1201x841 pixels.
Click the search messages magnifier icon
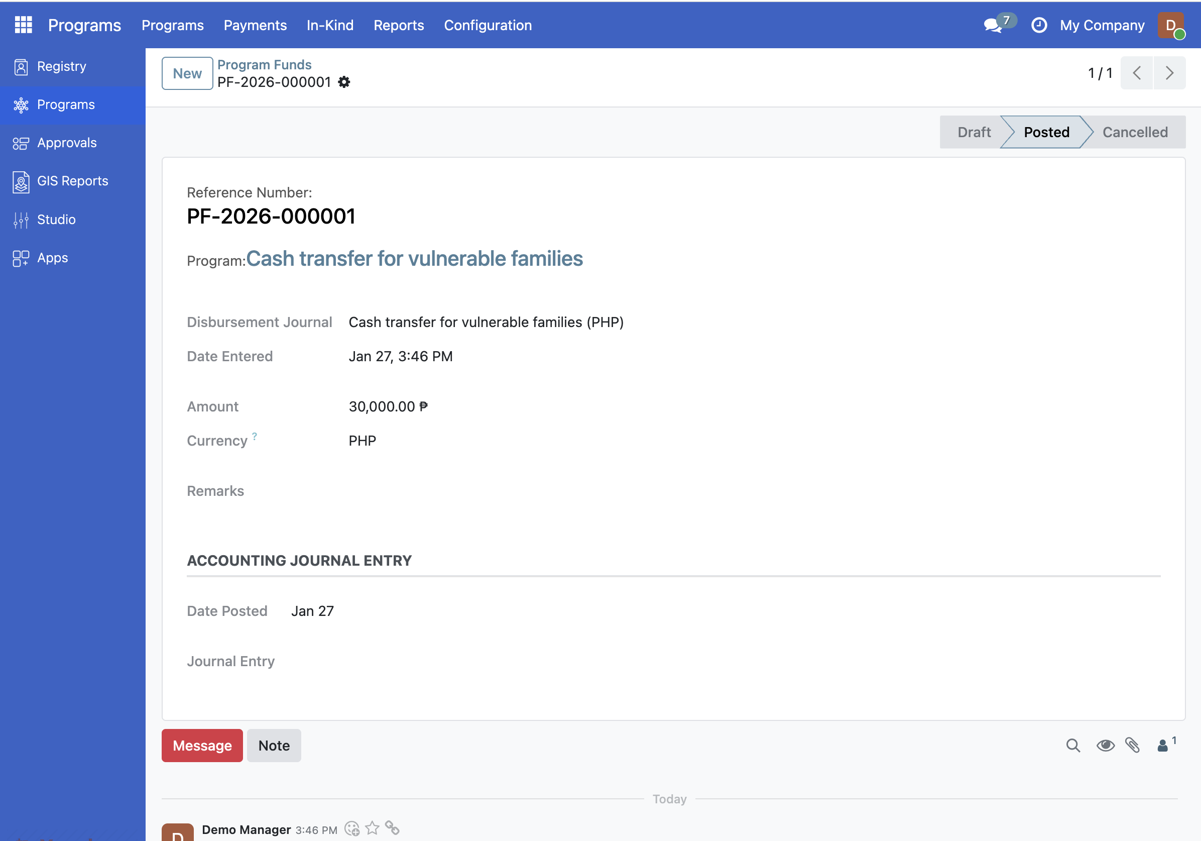click(x=1073, y=745)
